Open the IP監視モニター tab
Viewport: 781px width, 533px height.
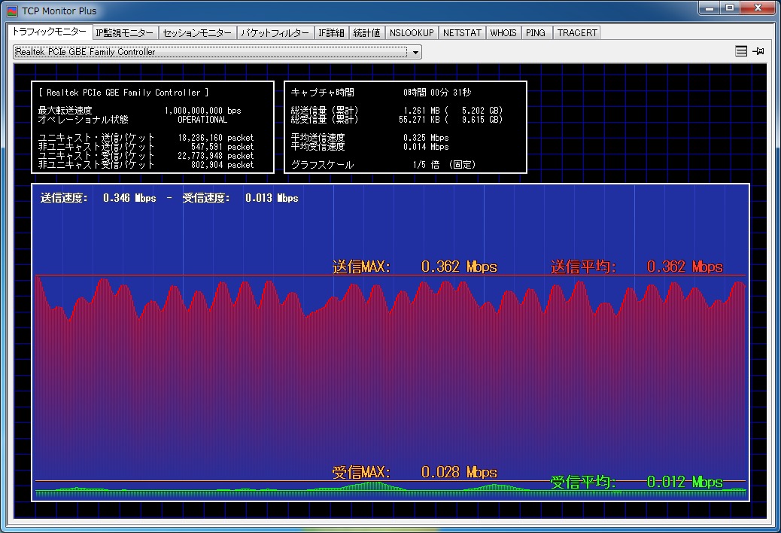[x=125, y=33]
